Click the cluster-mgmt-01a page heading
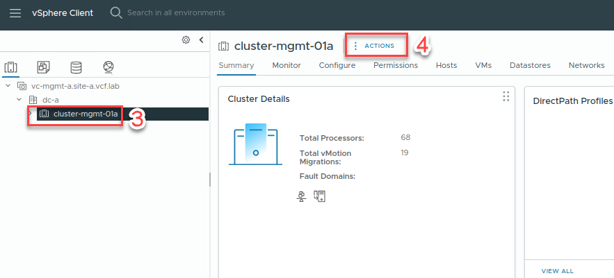The height and width of the screenshot is (278, 614). point(284,46)
